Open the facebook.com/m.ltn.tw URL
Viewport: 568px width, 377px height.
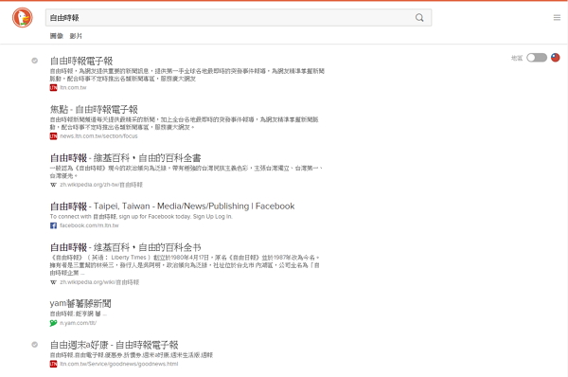89,225
